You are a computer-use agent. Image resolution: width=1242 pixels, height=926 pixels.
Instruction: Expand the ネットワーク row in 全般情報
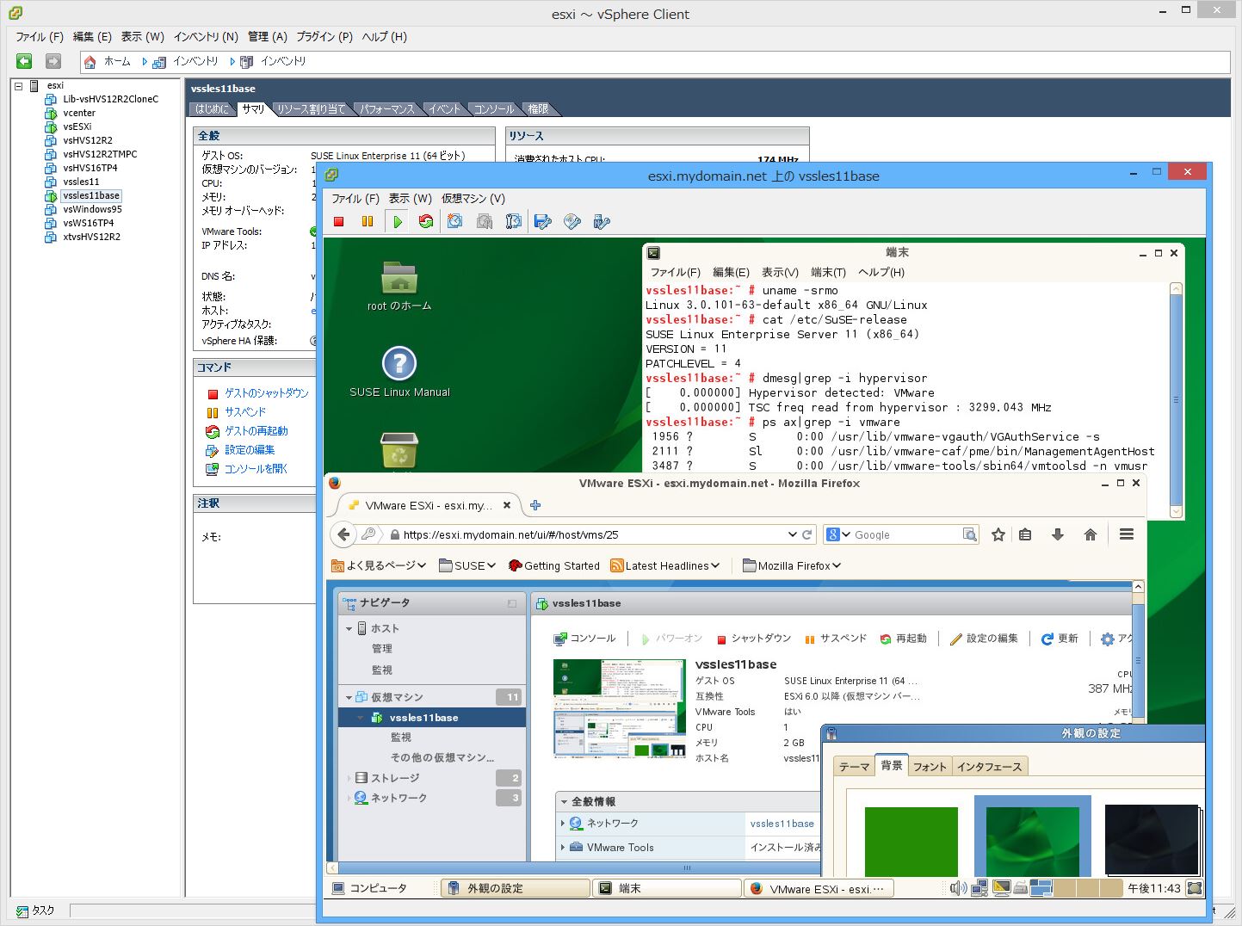pos(563,824)
